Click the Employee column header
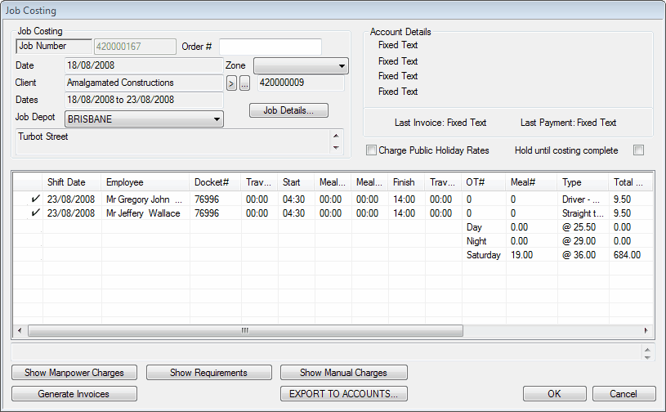 (145, 182)
